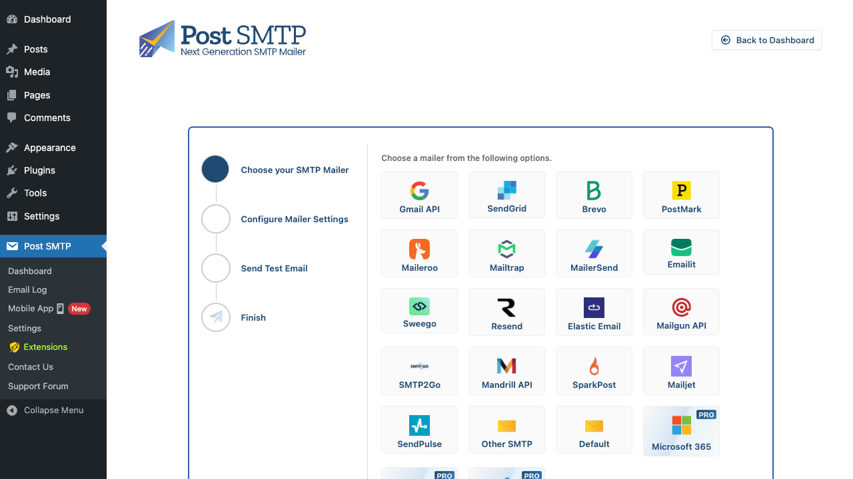Screen dimensions: 853x479
Task: Open the Support Forum link
Action: coord(53,386)
